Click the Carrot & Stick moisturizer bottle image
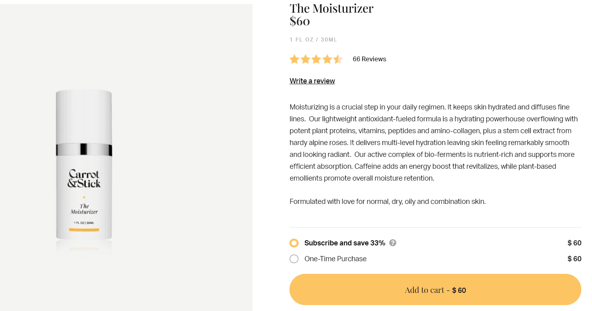 (x=84, y=166)
